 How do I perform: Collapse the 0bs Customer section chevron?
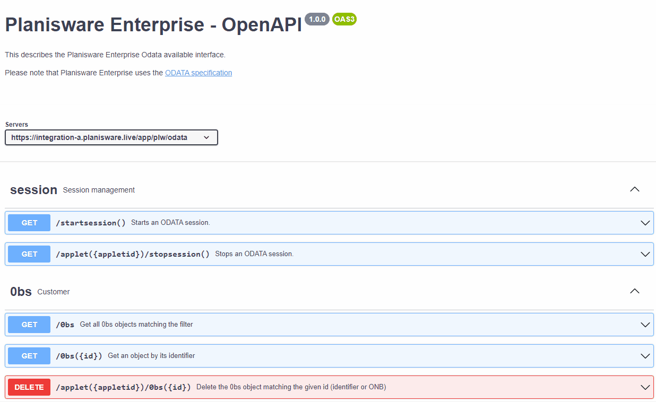click(x=634, y=291)
